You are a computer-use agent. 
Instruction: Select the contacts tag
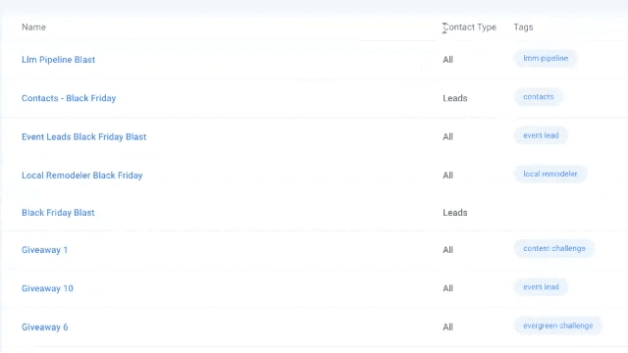(x=539, y=97)
